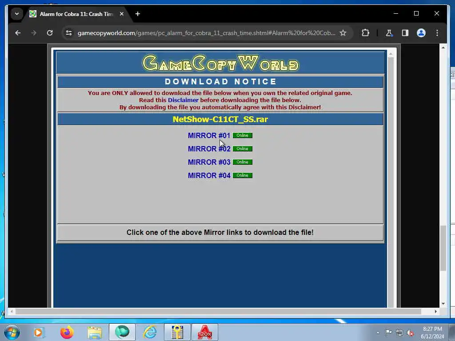The width and height of the screenshot is (455, 341).
Task: Click the inner frame scroll up arrow
Action: coord(391,54)
